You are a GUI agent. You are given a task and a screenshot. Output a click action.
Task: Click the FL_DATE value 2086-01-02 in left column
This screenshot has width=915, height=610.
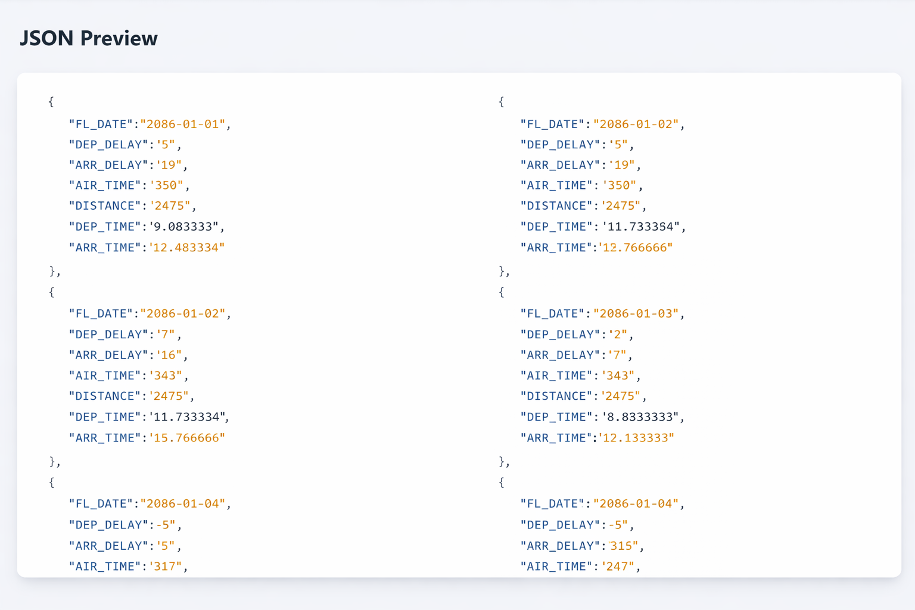(x=185, y=313)
